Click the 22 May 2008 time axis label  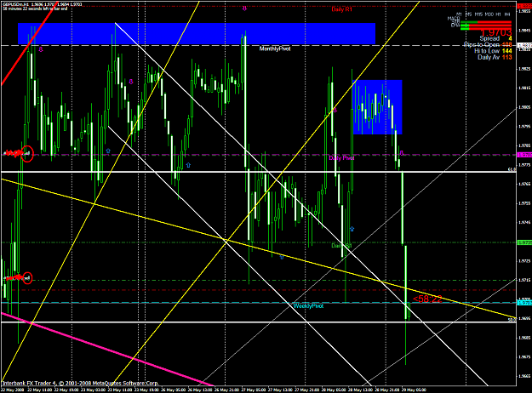pyautogui.click(x=12, y=390)
